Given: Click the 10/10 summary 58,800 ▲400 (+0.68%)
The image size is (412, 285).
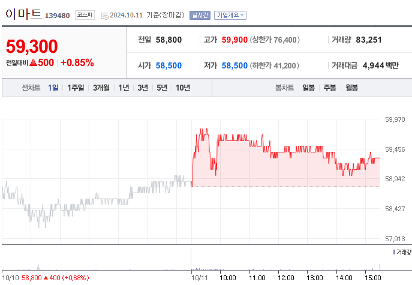Looking at the screenshot, I should [55, 278].
